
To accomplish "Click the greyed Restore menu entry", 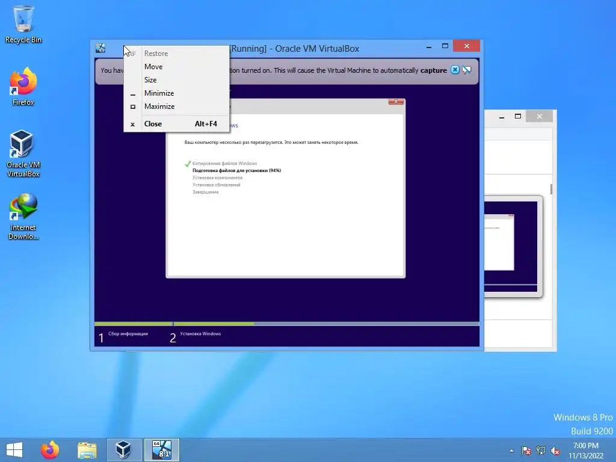I will [176, 53].
